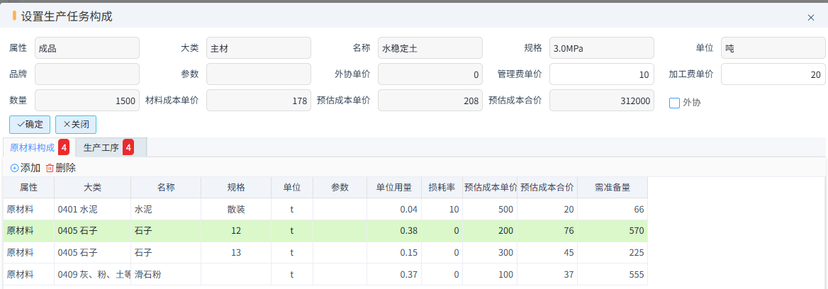Click the 需准备量 column header
The height and width of the screenshot is (289, 828).
click(x=612, y=188)
